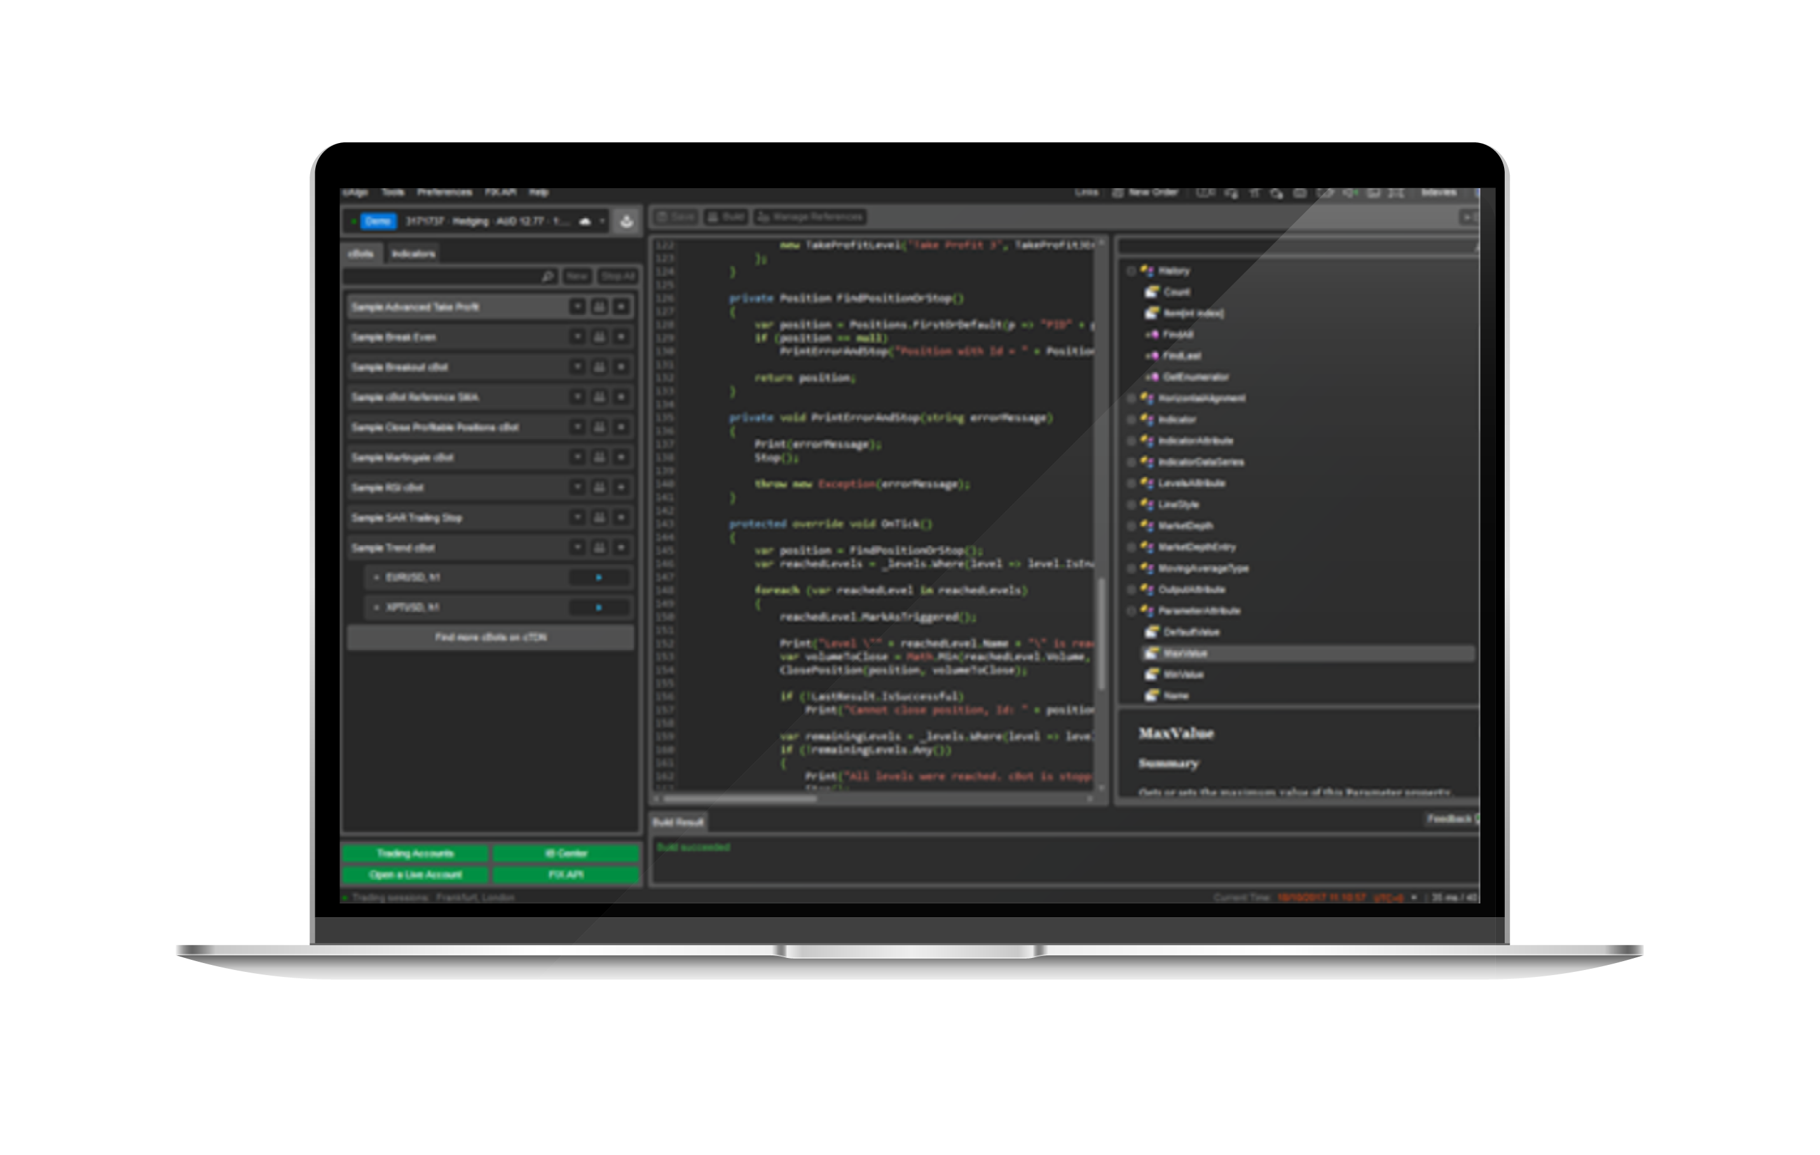Select the Build Result tab
1820x1155 pixels.
[679, 822]
